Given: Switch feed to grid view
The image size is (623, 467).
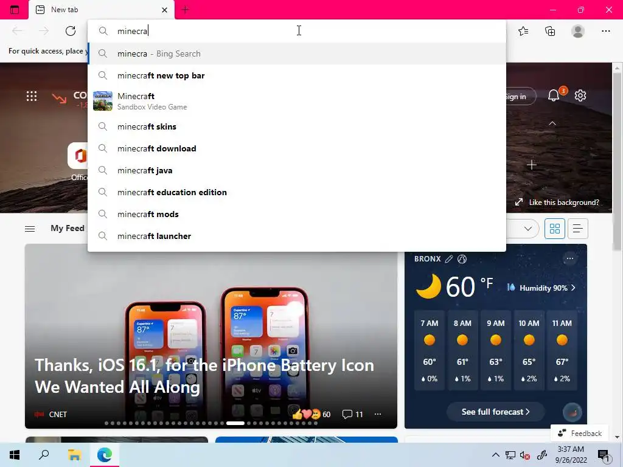Looking at the screenshot, I should click(x=555, y=229).
